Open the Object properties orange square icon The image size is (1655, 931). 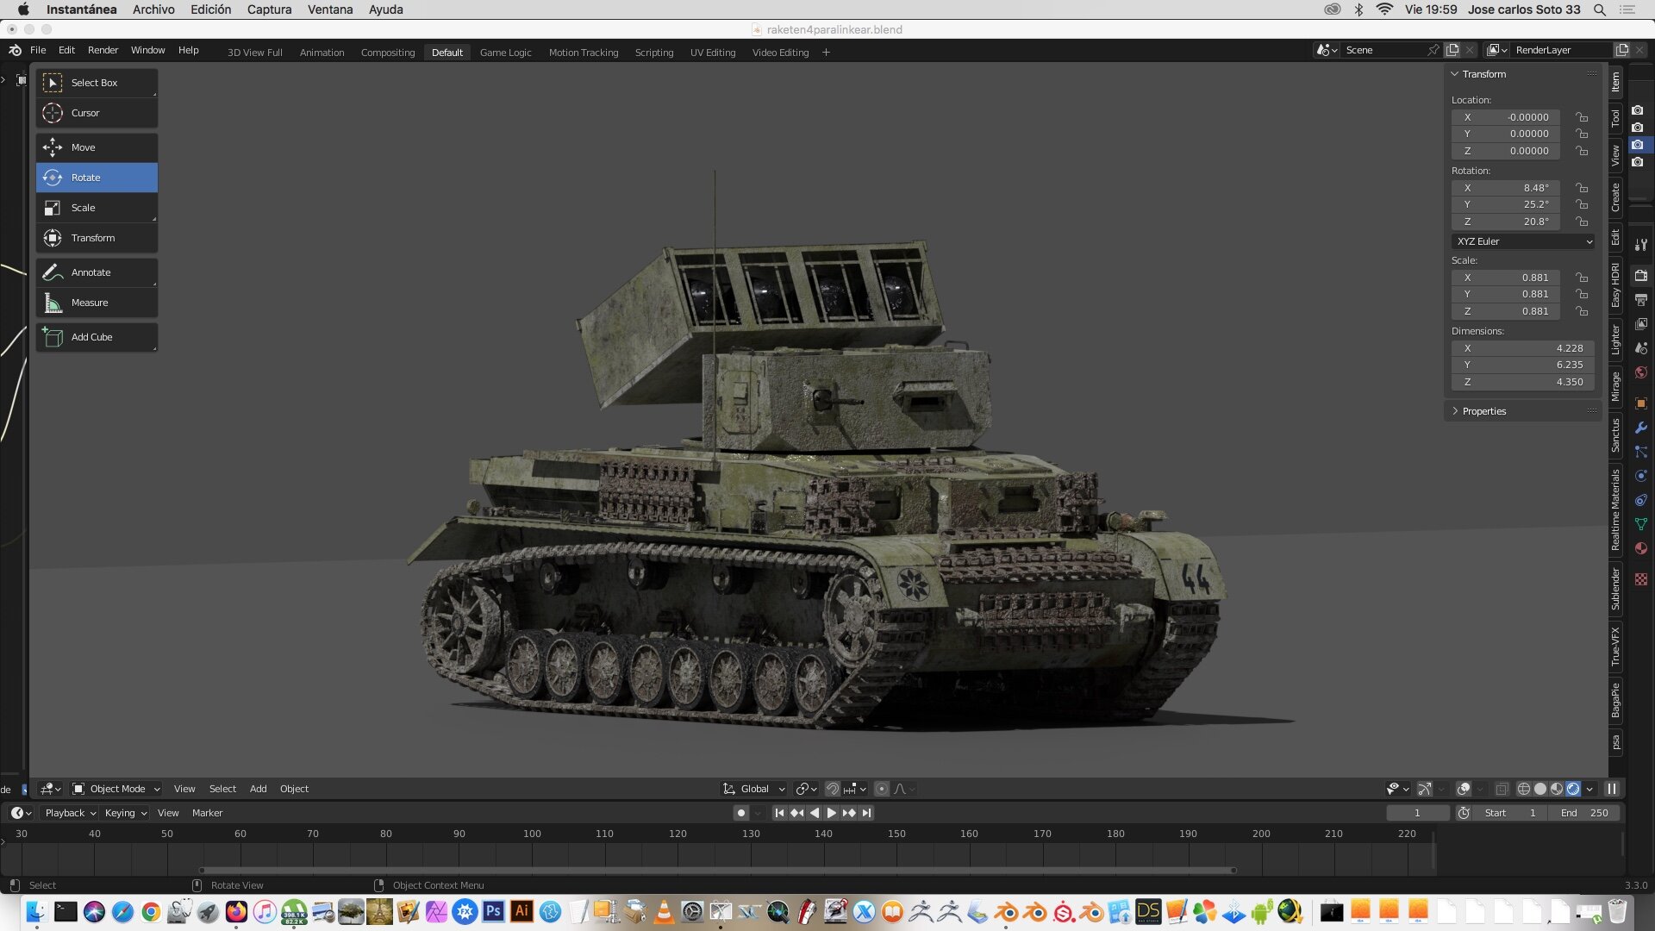pos(1641,403)
